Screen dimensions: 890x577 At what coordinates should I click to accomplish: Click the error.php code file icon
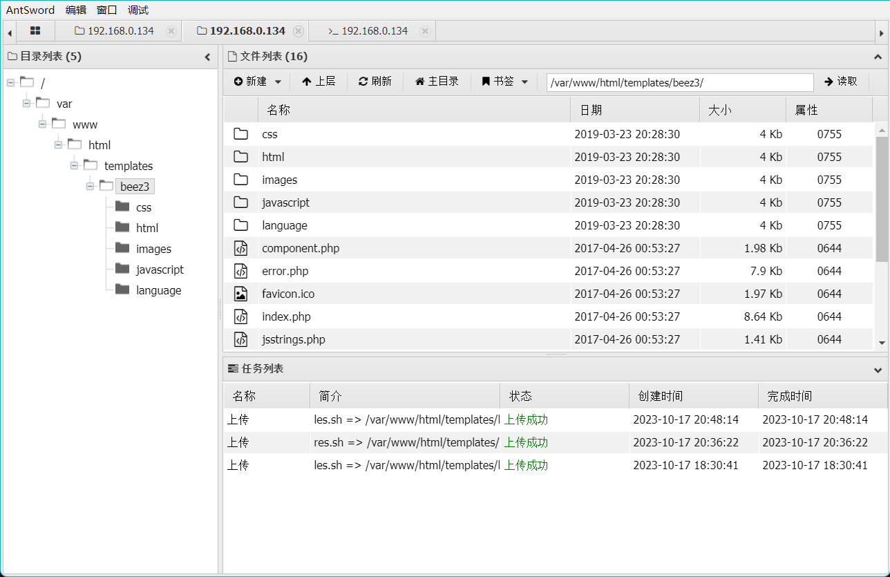[x=240, y=271]
